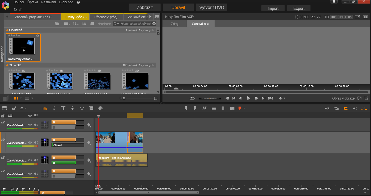This screenshot has height=196, width=371.
Task: Click the Export button
Action: point(299,8)
